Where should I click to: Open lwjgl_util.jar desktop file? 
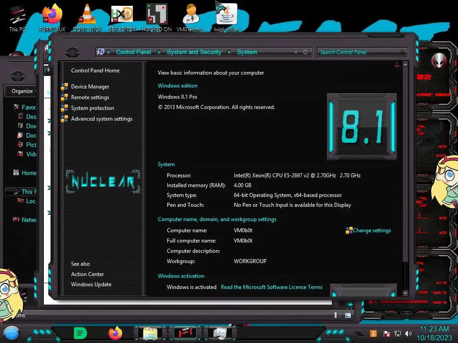[226, 17]
